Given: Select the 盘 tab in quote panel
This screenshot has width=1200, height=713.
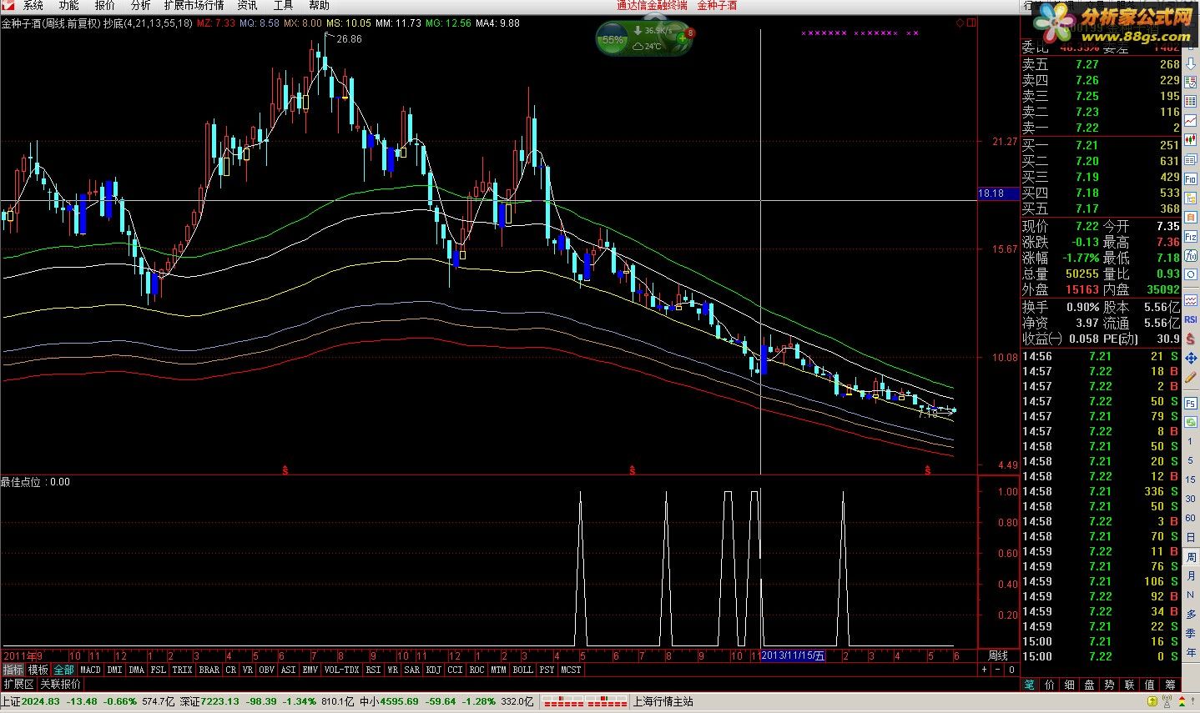Looking at the screenshot, I should (1090, 685).
